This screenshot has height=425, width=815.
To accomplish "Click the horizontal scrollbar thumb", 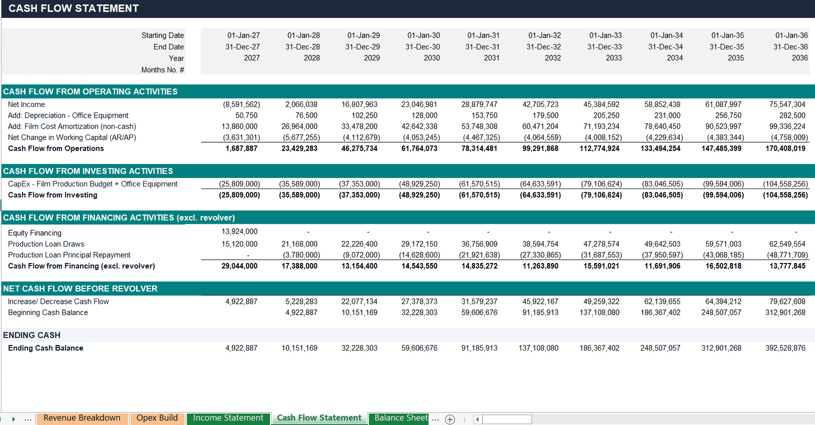I will [507, 419].
